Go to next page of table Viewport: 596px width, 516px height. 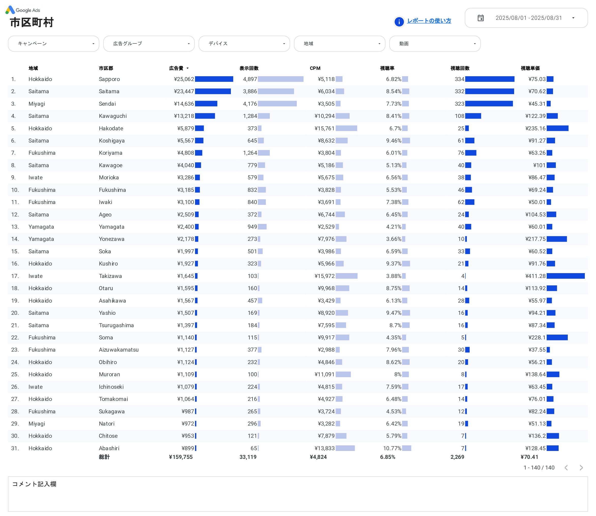coord(581,468)
